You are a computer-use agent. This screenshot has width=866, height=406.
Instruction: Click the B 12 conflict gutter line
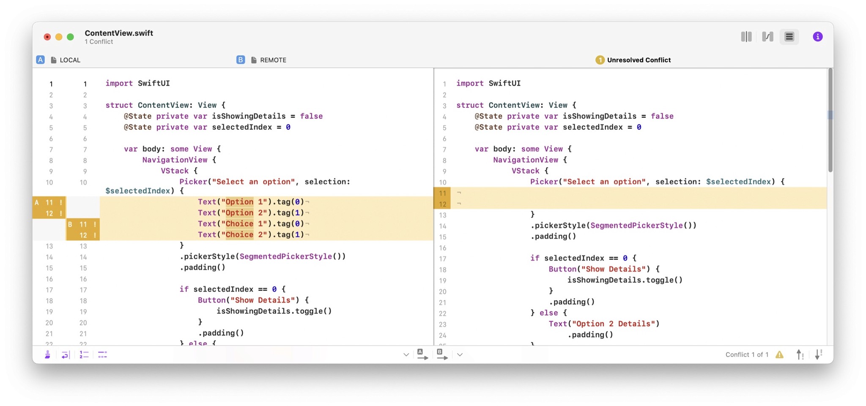(x=83, y=235)
